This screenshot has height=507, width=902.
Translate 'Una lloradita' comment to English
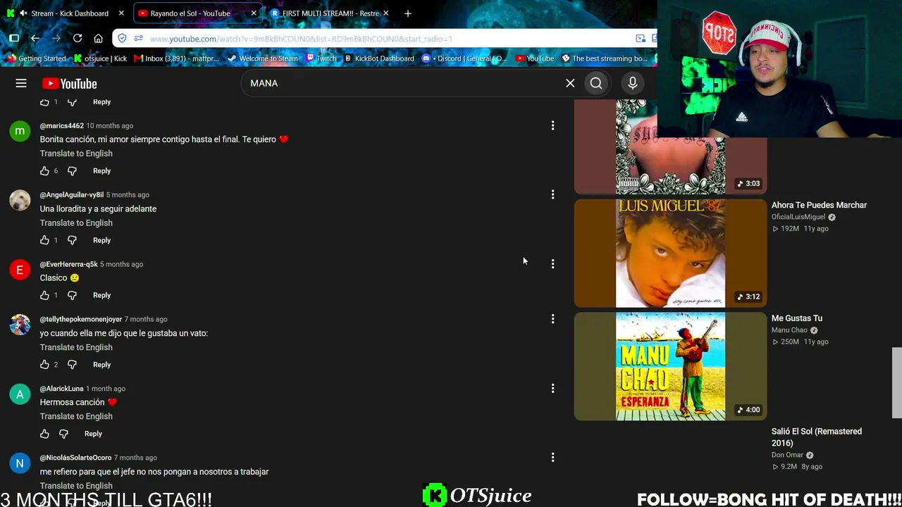(76, 223)
